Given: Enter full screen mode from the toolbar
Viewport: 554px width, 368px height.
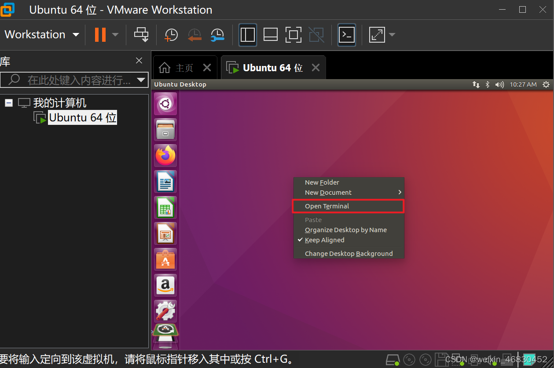Looking at the screenshot, I should (293, 34).
